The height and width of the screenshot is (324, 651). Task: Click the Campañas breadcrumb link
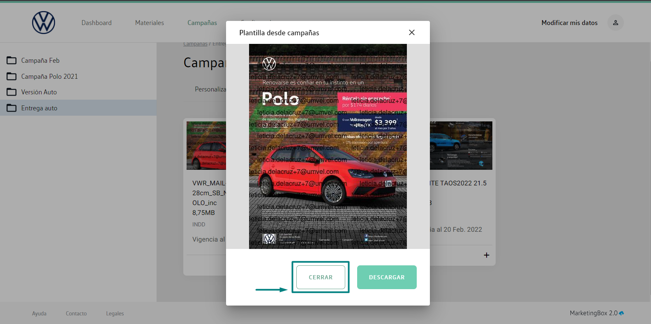pos(195,44)
